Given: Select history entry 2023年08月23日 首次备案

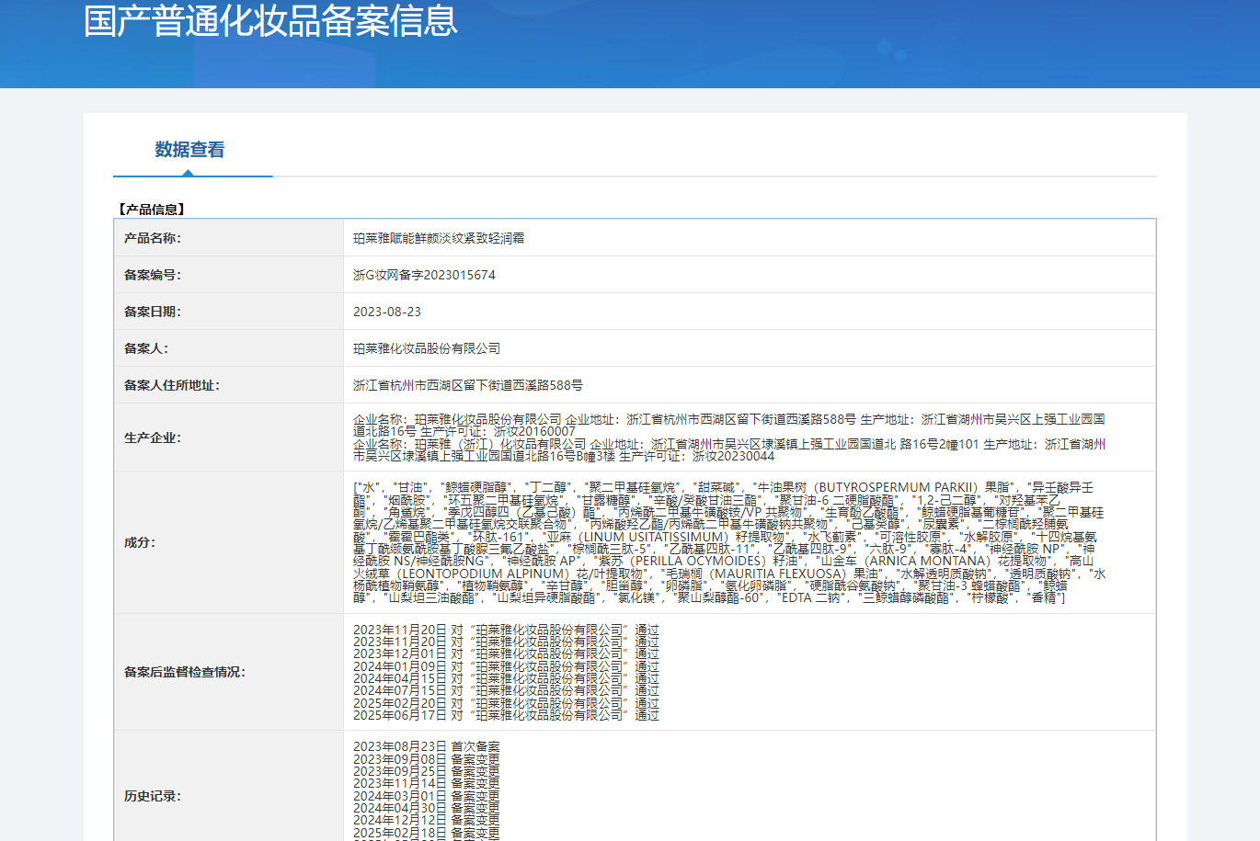Looking at the screenshot, I should click(x=427, y=746).
